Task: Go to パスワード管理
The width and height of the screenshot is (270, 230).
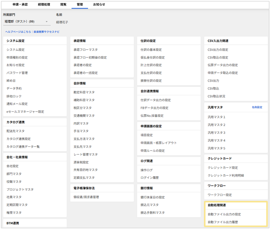Action: point(17,73)
